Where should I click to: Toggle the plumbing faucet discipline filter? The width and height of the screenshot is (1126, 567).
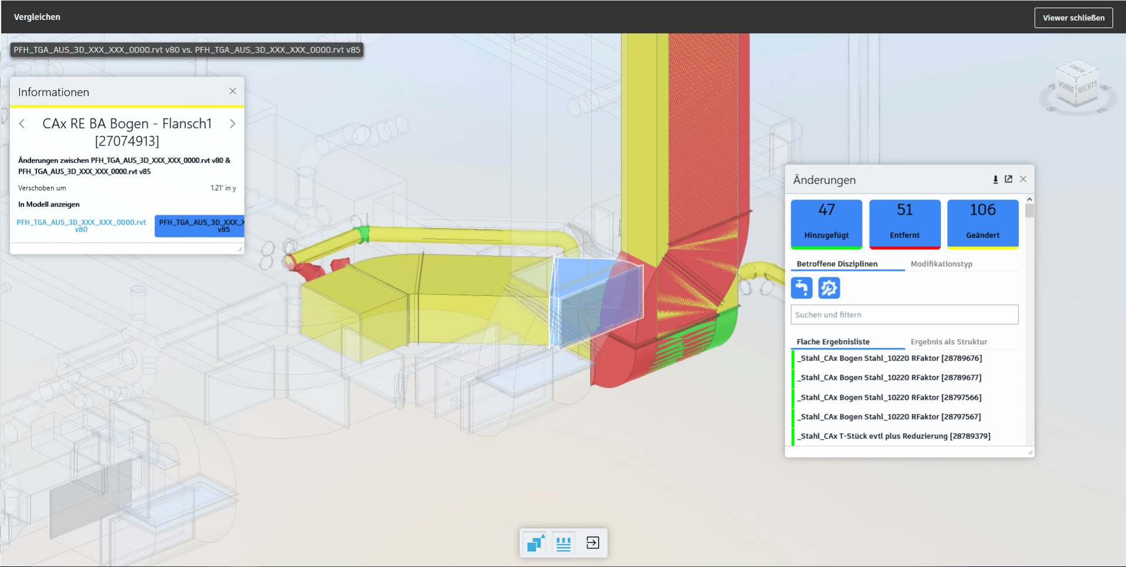point(802,288)
